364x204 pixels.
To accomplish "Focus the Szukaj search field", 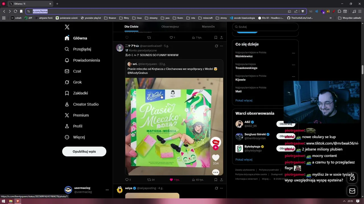I will pos(265,27).
